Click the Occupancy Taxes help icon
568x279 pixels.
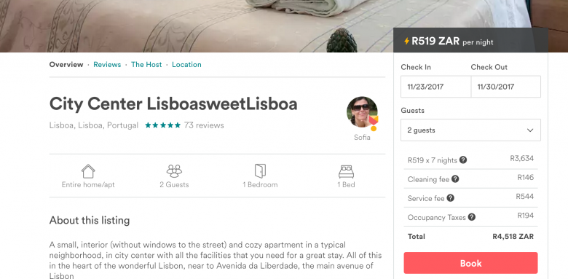(x=472, y=217)
